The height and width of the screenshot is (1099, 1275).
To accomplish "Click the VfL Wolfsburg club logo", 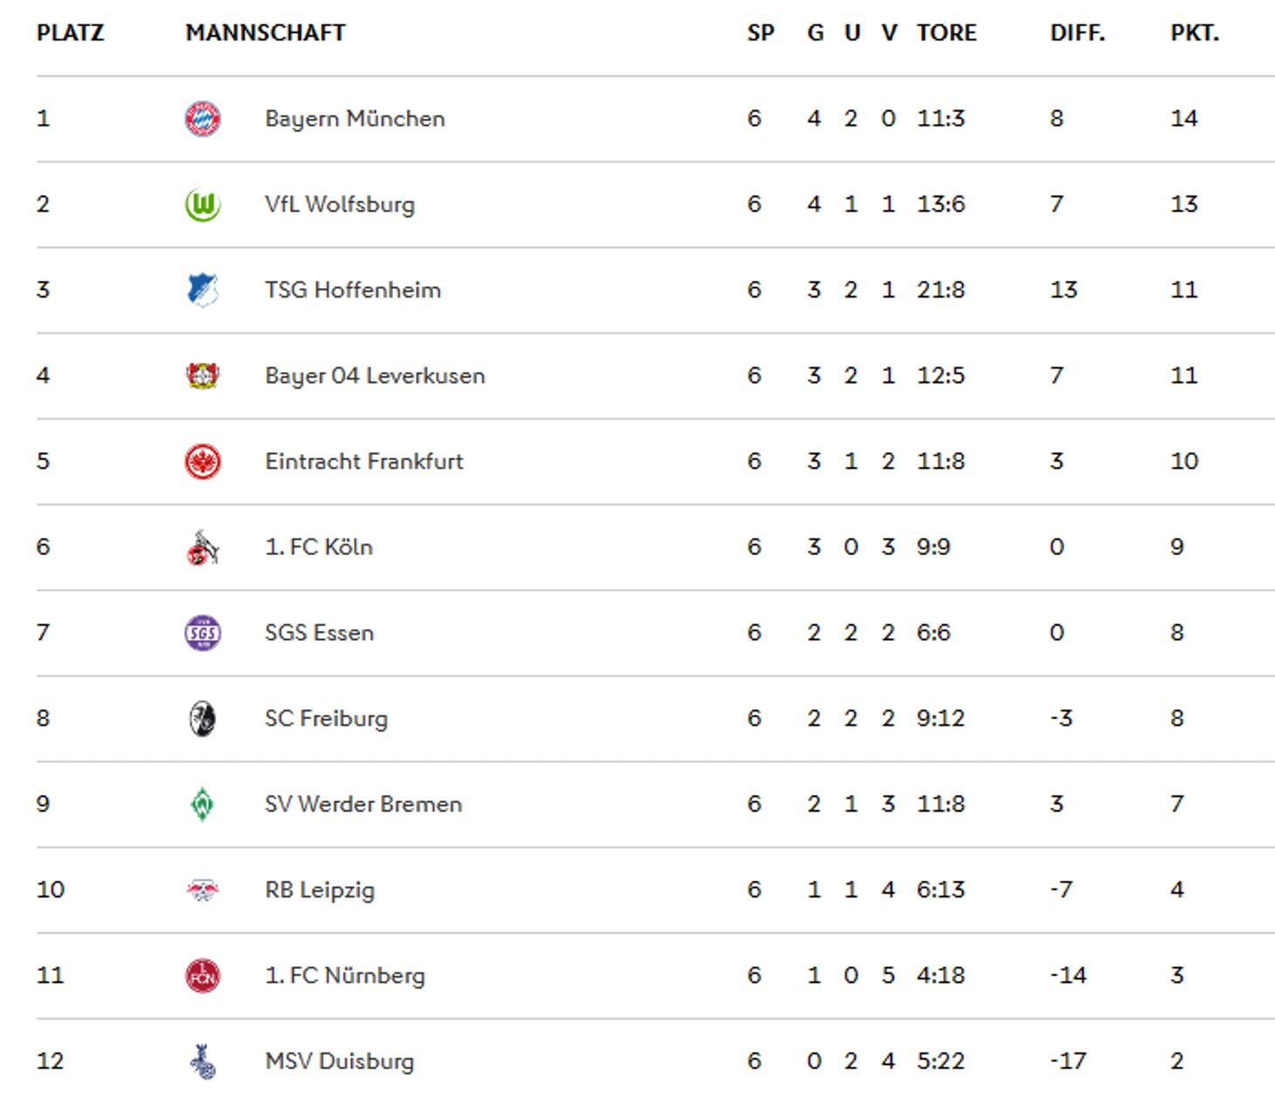I will coord(203,204).
